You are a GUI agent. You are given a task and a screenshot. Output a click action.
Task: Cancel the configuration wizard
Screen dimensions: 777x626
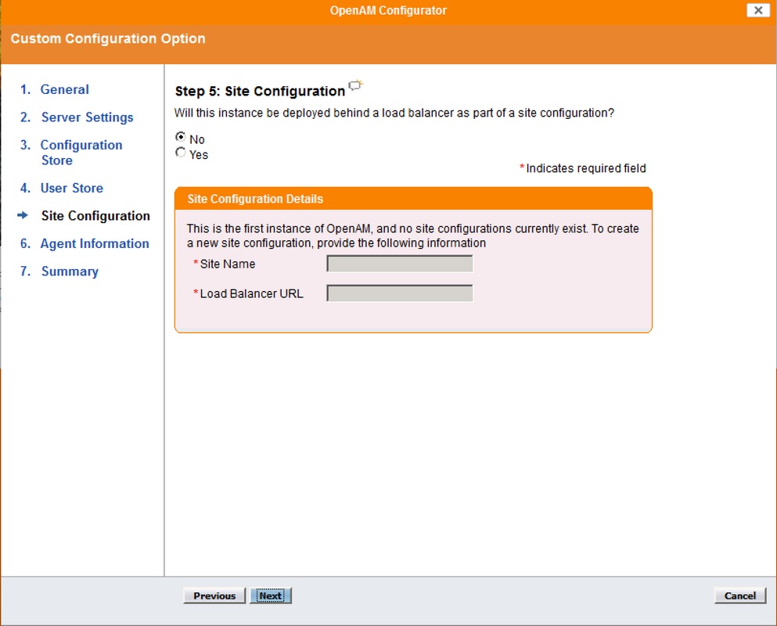coord(739,595)
